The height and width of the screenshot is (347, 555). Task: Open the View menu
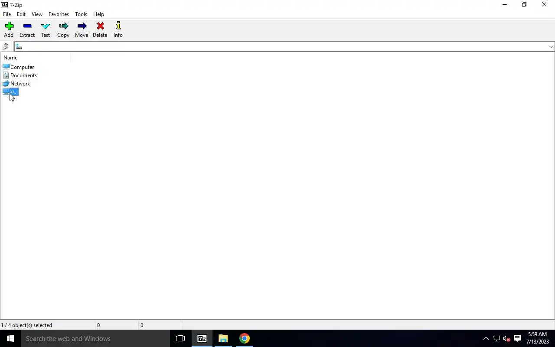point(37,14)
